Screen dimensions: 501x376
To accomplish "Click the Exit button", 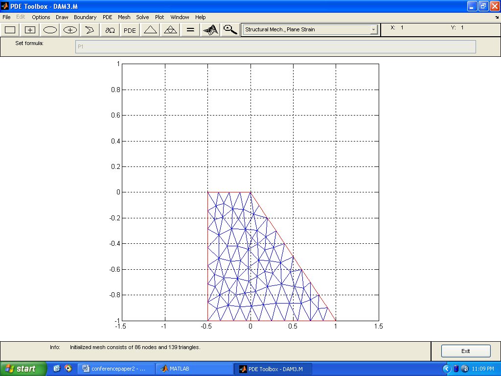I will [x=465, y=351].
